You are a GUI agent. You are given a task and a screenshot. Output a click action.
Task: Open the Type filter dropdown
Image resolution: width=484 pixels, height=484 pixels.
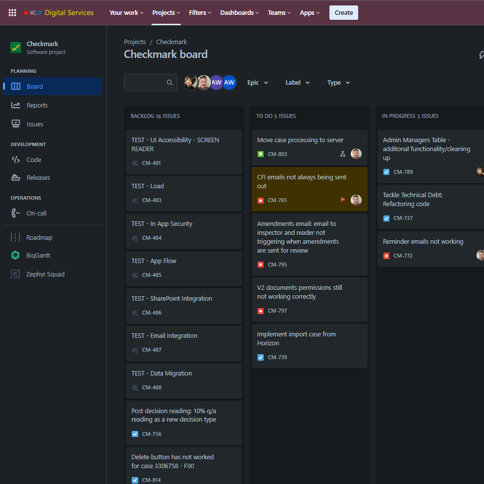click(x=338, y=82)
